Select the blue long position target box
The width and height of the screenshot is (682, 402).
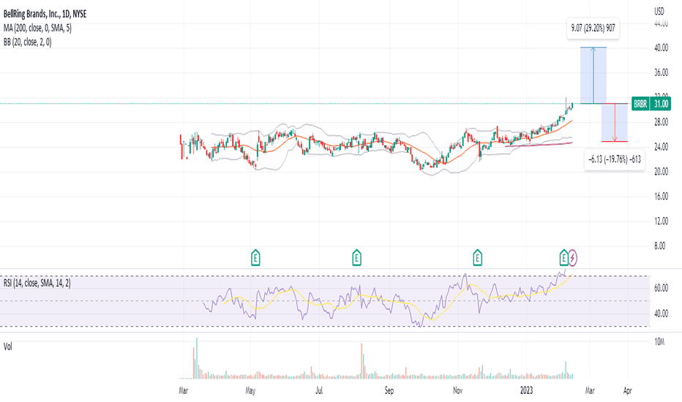click(593, 75)
